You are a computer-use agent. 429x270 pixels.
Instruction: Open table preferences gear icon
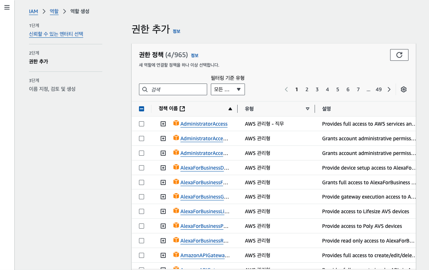[404, 89]
